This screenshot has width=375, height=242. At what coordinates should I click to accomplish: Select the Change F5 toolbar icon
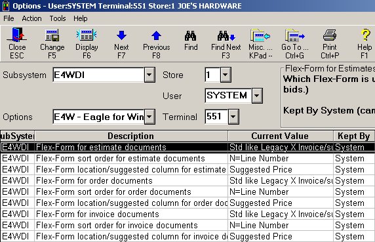pos(52,35)
